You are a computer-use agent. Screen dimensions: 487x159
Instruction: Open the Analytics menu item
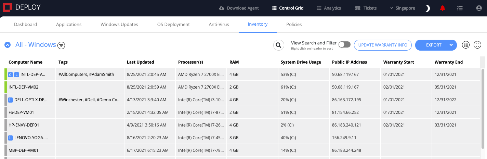pyautogui.click(x=329, y=8)
